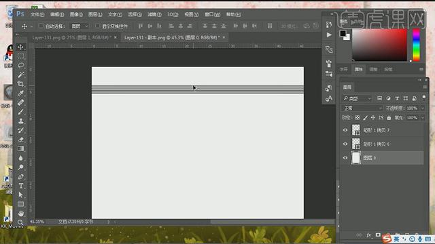Toggle lock position
Image resolution: width=435 pixels, height=244 pixels.
pos(373,118)
